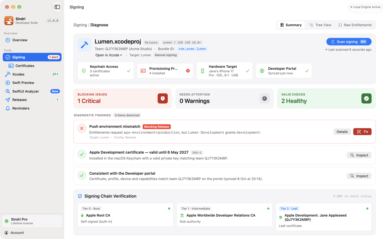Click the Lumen.xcodeproj hammer icon
Image resolution: width=385 pixels, height=239 pixels.
[x=84, y=45]
